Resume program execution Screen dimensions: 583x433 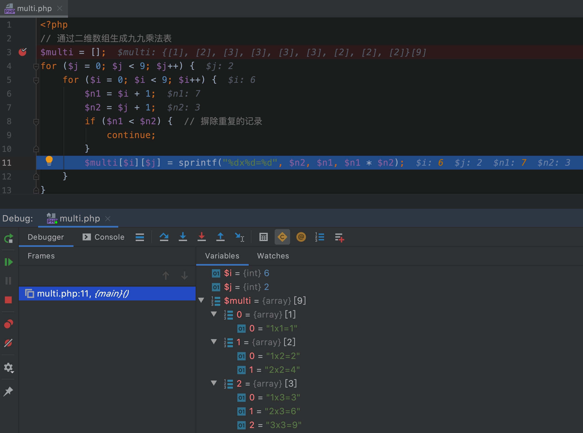9,262
